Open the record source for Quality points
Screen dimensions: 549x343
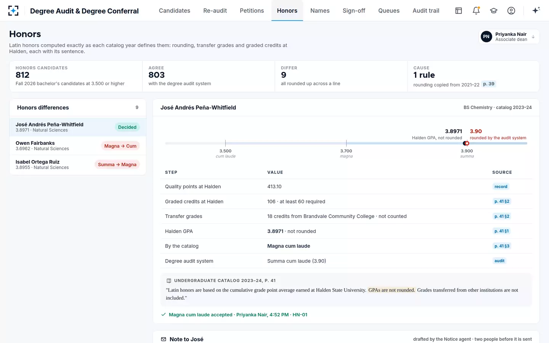click(x=501, y=187)
